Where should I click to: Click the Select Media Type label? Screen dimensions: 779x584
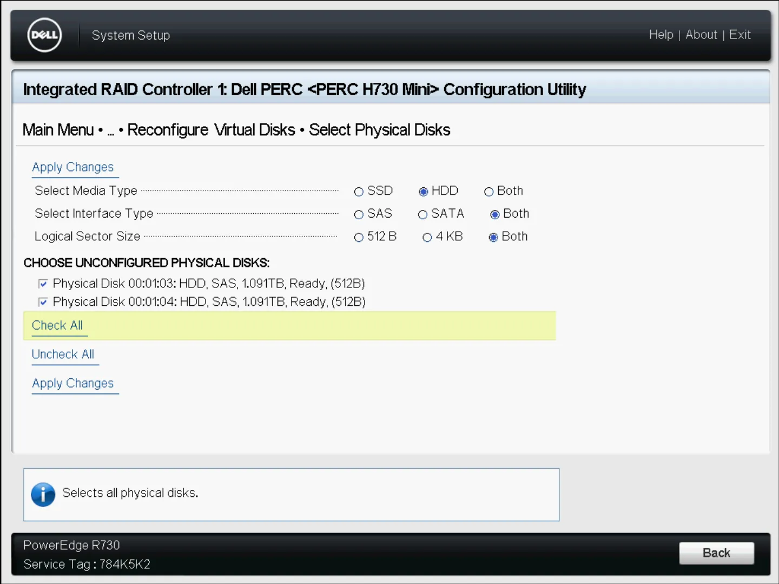[x=86, y=191]
